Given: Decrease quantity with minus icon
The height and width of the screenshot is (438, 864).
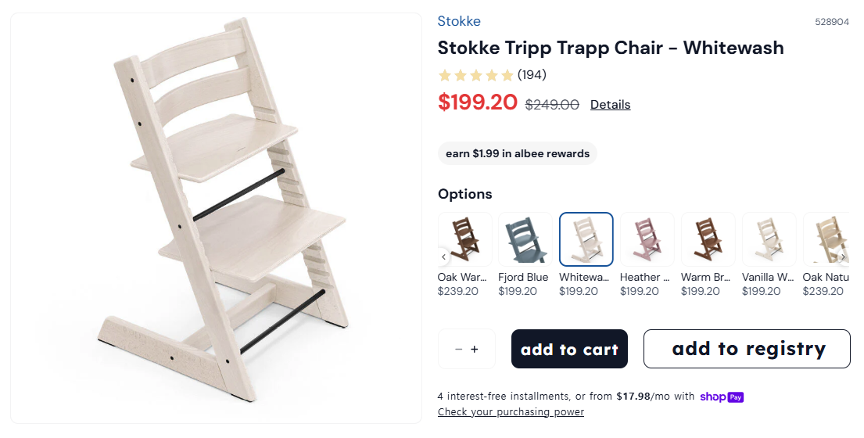Looking at the screenshot, I should pos(458,350).
